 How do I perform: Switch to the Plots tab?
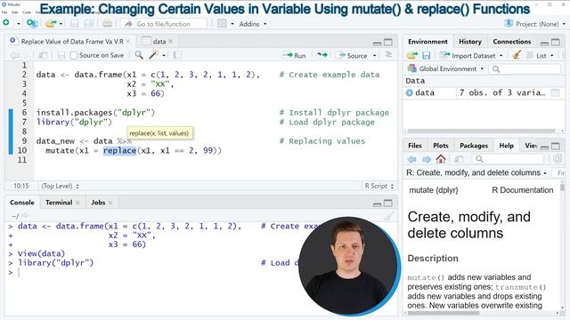pyautogui.click(x=441, y=146)
